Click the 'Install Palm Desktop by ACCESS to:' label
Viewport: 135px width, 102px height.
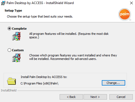point(44,77)
